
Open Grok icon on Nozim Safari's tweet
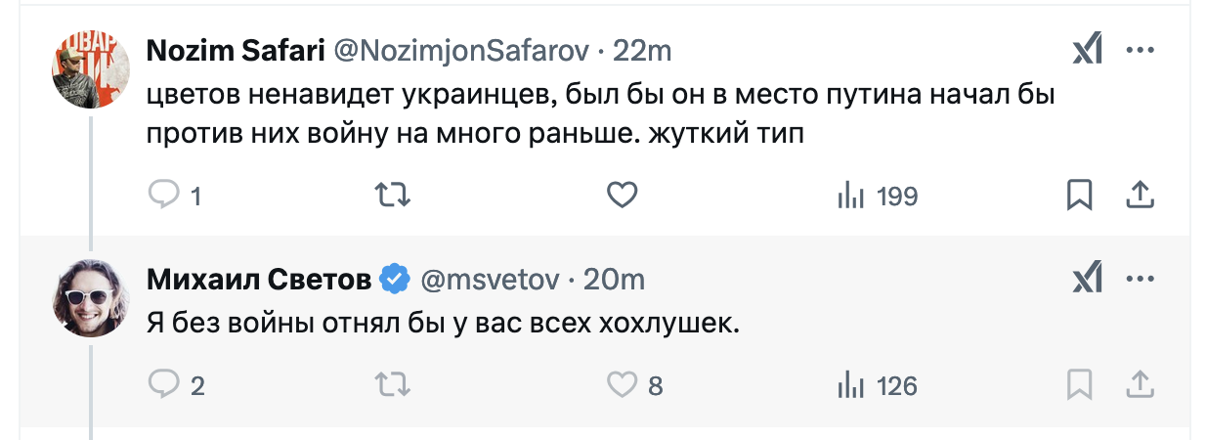pyautogui.click(x=1088, y=50)
